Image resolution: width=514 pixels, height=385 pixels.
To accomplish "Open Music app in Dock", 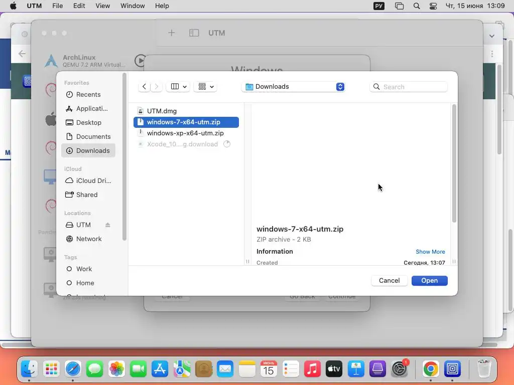I will pyautogui.click(x=312, y=368).
